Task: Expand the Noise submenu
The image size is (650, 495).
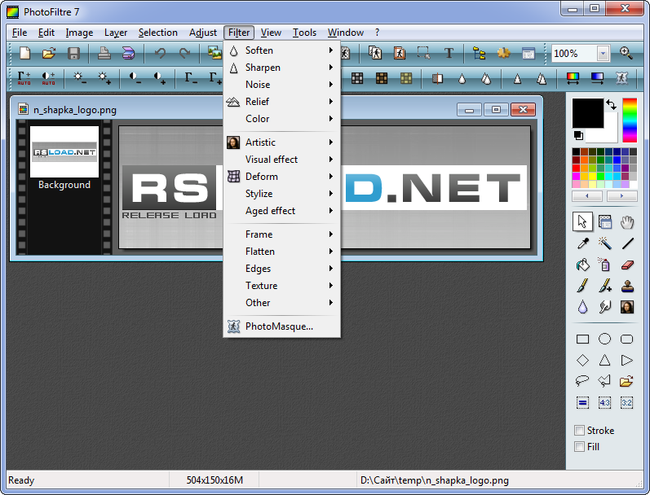Action: click(x=282, y=85)
